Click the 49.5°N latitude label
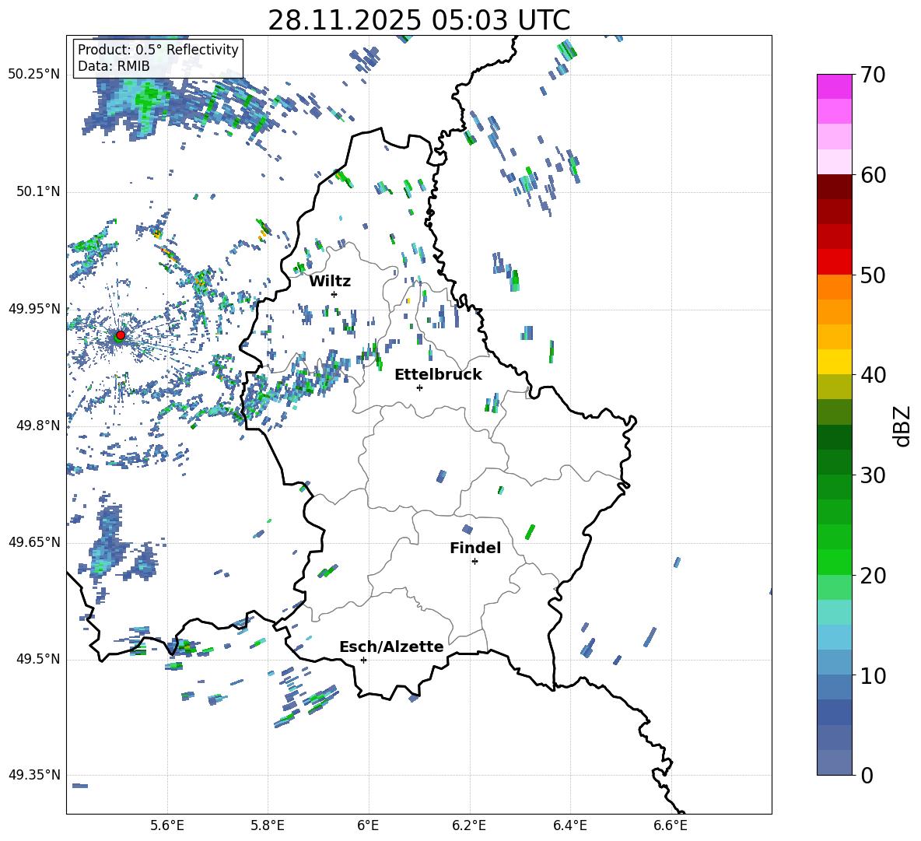Screen dimensions: 921x841 point(38,660)
